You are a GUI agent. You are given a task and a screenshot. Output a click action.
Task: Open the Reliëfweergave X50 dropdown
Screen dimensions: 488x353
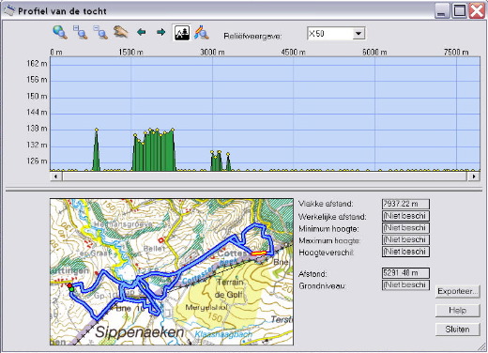click(358, 33)
